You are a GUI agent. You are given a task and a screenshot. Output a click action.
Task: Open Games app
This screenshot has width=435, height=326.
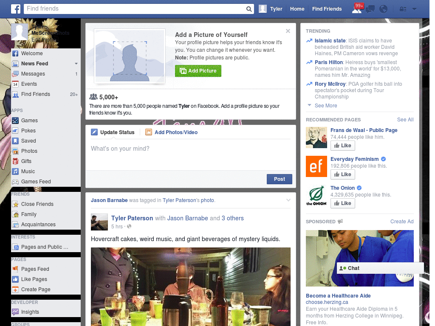46,121
